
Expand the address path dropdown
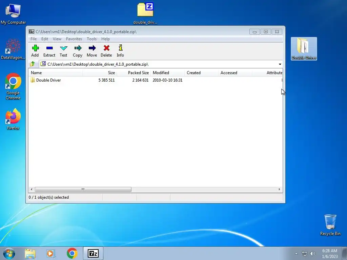[280, 64]
